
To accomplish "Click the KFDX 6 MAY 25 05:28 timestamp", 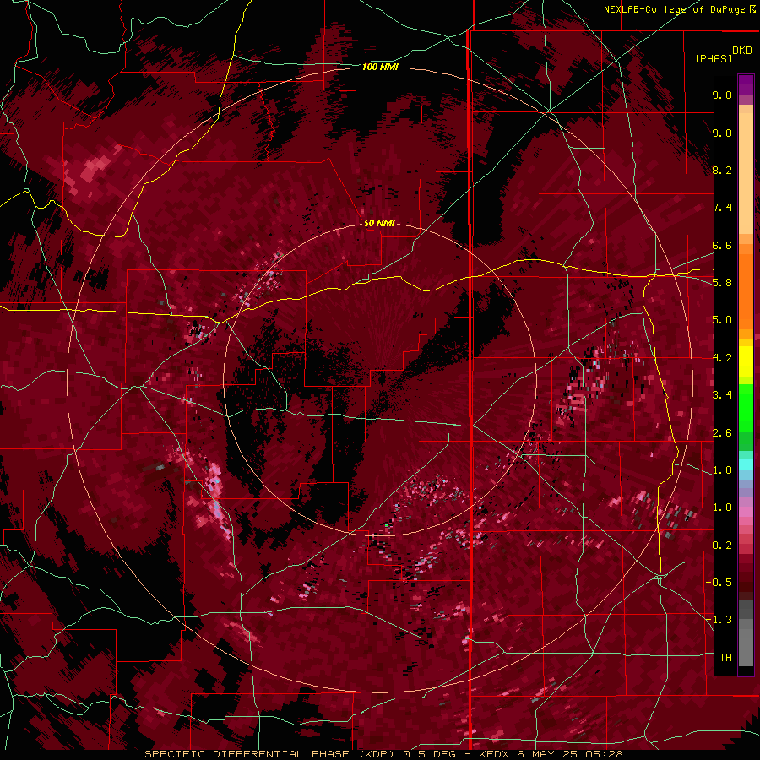I will click(x=551, y=754).
